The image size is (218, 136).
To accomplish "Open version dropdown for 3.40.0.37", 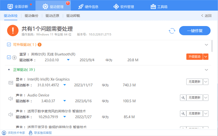I will click(65, 101).
